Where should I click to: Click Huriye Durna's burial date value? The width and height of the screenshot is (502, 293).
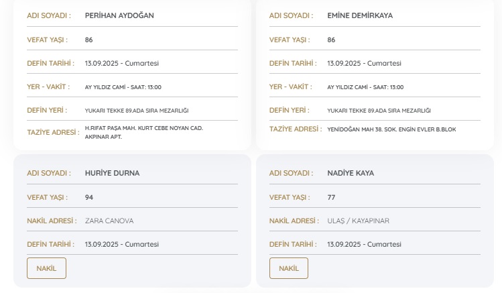(122, 244)
